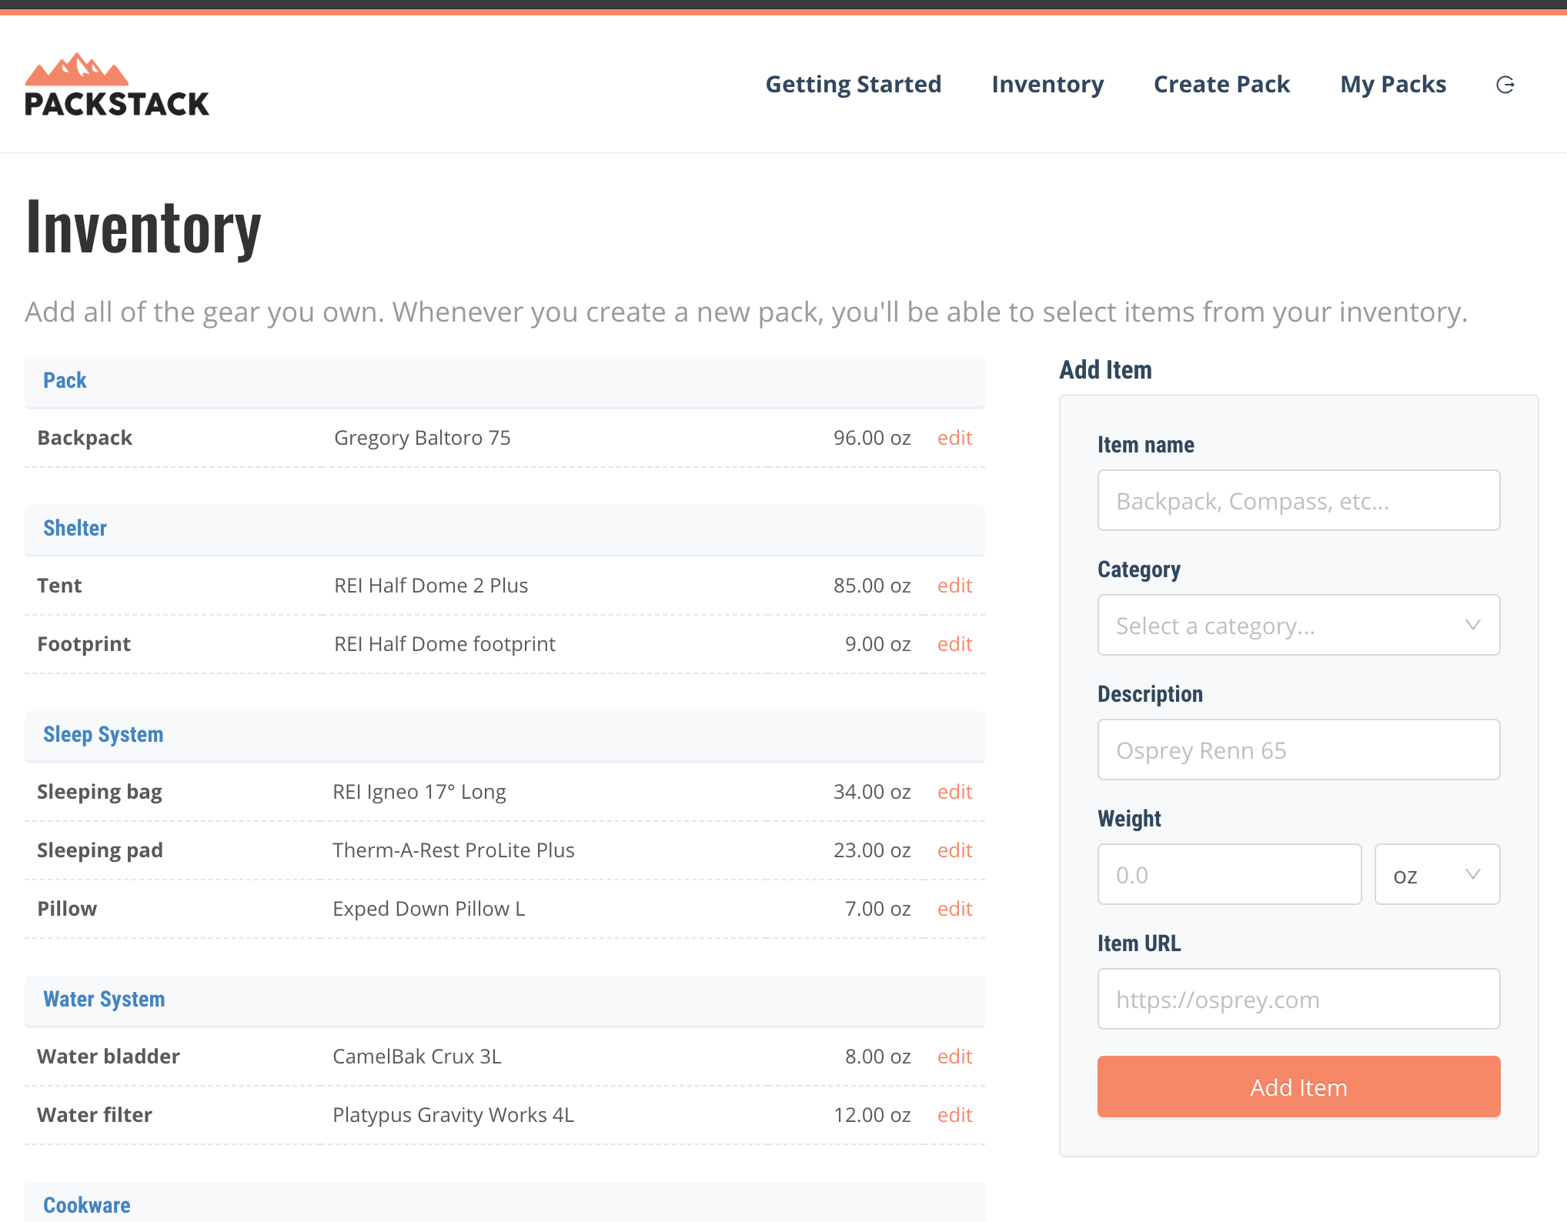1567x1222 pixels.
Task: Click the Packstack mountain logo
Action: tap(116, 85)
